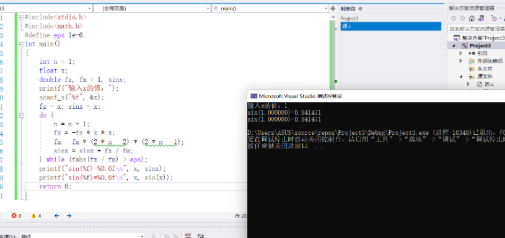Viewport: 505px width, 238px height.
Task: Click the clear all output icon
Action: (x=188, y=236)
